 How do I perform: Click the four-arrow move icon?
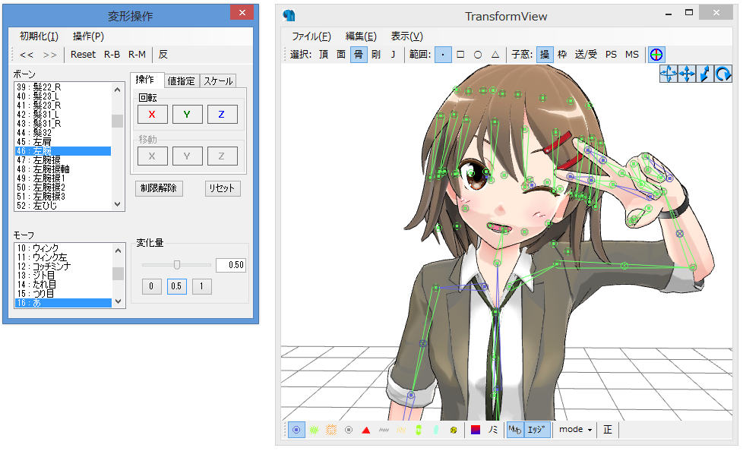click(x=687, y=73)
